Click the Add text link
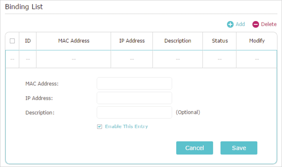 [x=240, y=24]
